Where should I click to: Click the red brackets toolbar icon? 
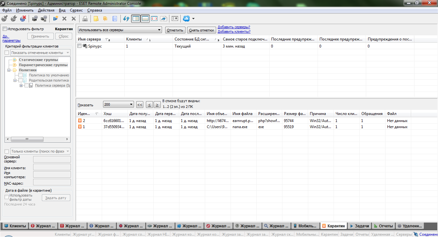point(154,19)
